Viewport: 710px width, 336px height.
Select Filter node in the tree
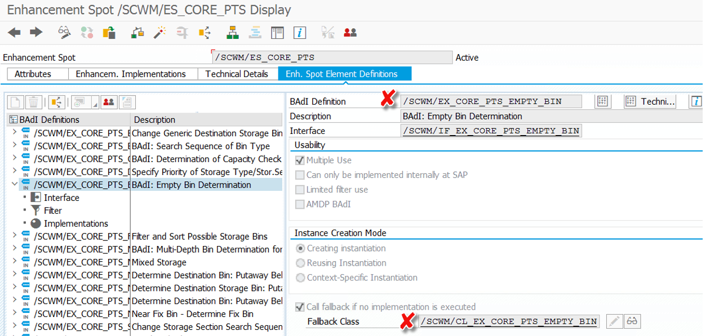53,210
